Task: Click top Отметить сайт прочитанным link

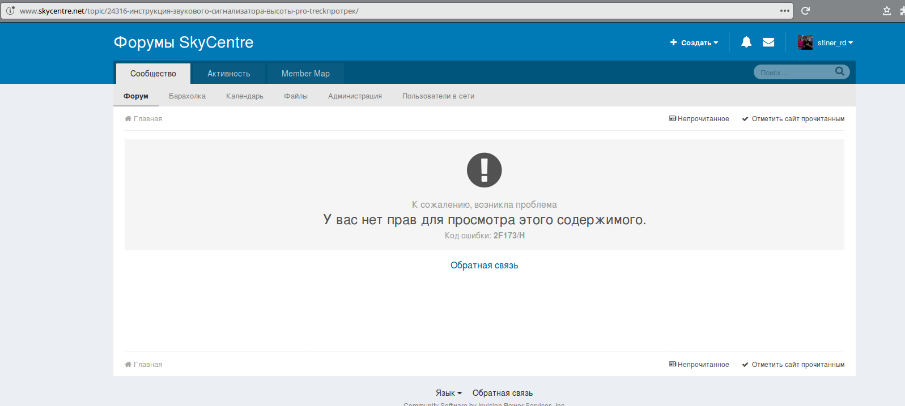Action: point(793,119)
